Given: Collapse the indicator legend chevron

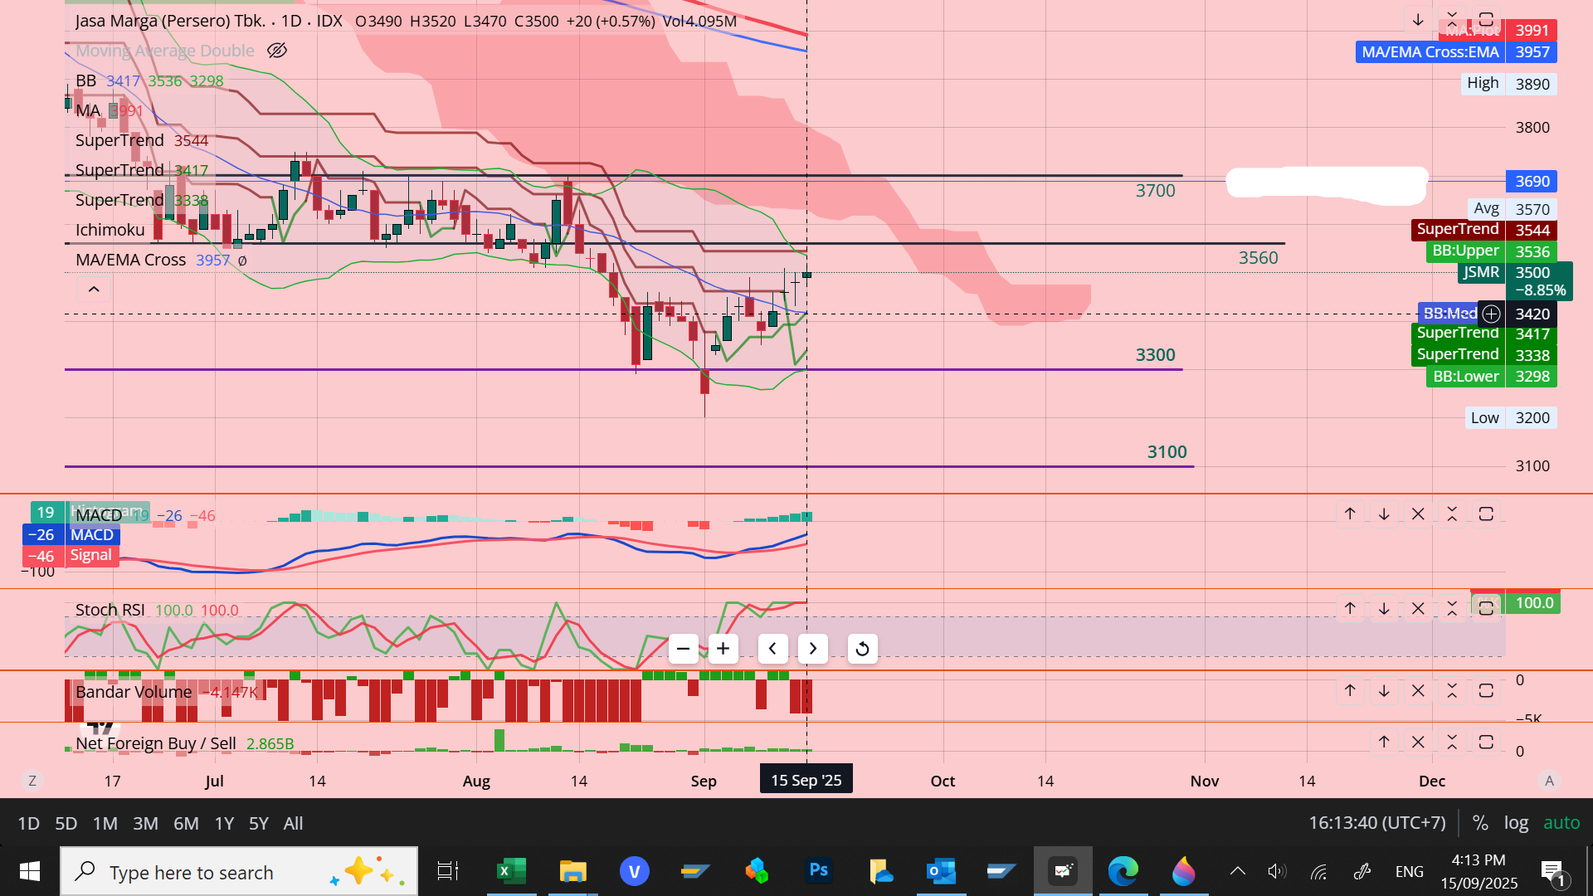Looking at the screenshot, I should click(x=94, y=290).
